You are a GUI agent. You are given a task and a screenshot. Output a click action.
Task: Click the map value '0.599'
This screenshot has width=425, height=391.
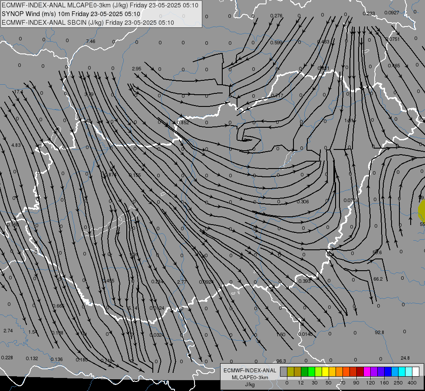[276, 43]
